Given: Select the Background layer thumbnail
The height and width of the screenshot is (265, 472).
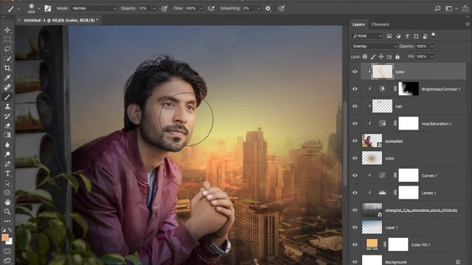Looking at the screenshot, I should [x=372, y=260].
